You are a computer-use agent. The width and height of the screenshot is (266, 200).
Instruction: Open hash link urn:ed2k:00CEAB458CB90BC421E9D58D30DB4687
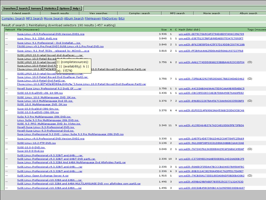pos(211,188)
